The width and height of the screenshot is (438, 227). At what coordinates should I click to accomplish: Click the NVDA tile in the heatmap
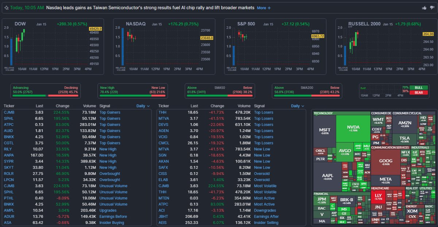[x=353, y=129]
